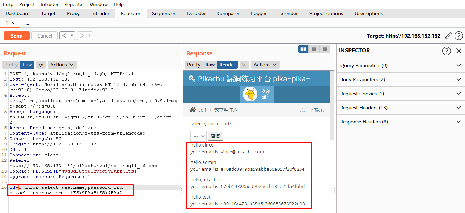Select the response Render view
The image size is (465, 213).
(227, 65)
